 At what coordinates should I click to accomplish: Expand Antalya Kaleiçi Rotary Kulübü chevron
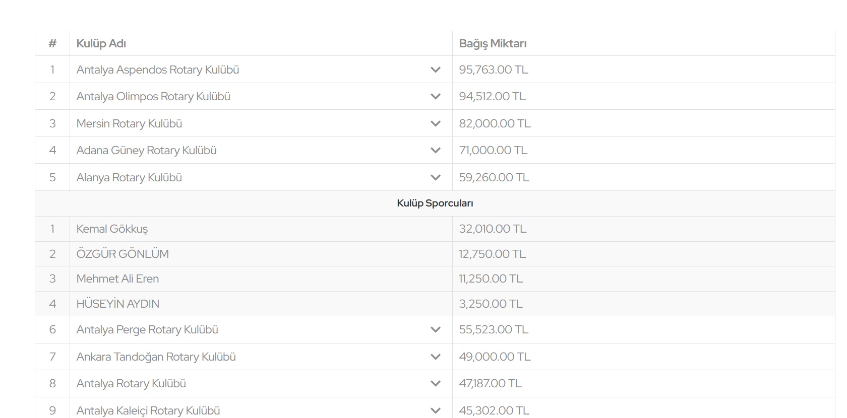(x=436, y=410)
